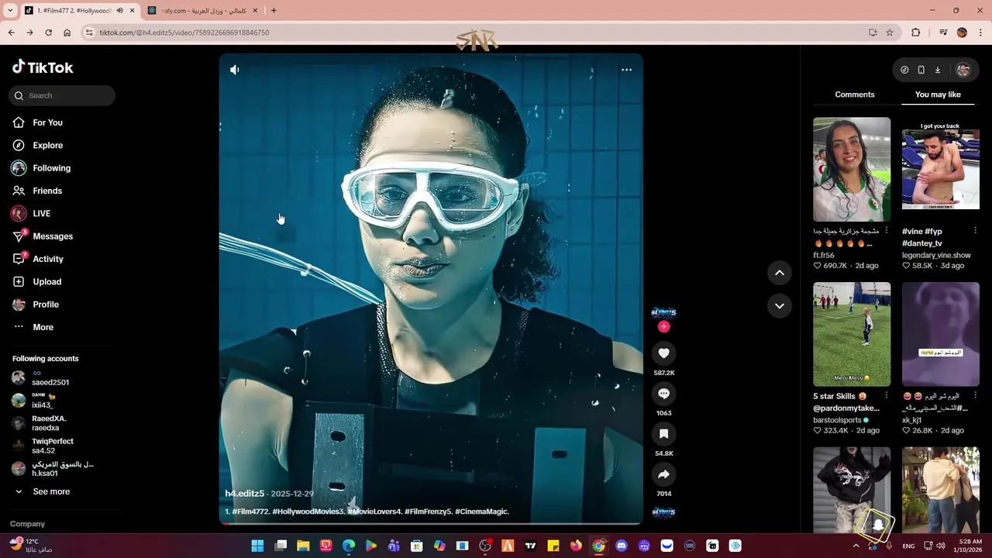Switch to the second Chrome tab

[203, 11]
